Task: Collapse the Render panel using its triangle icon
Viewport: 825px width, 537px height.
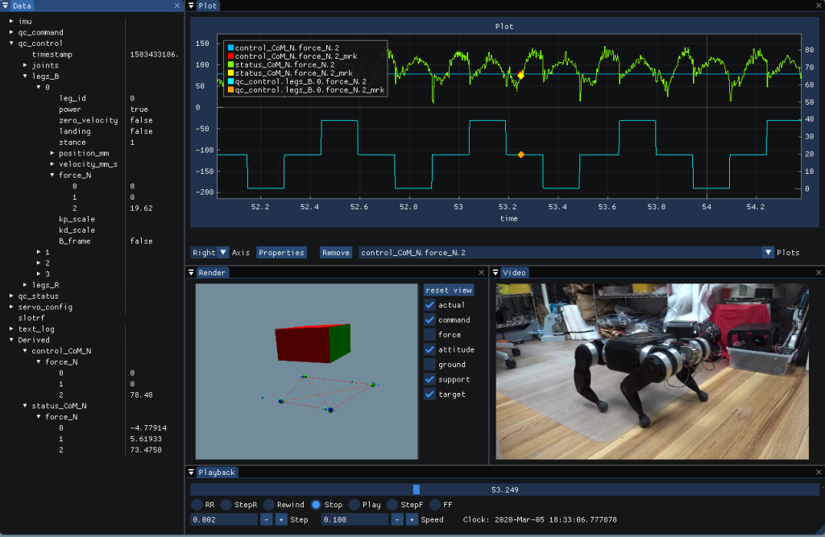Action: point(192,273)
